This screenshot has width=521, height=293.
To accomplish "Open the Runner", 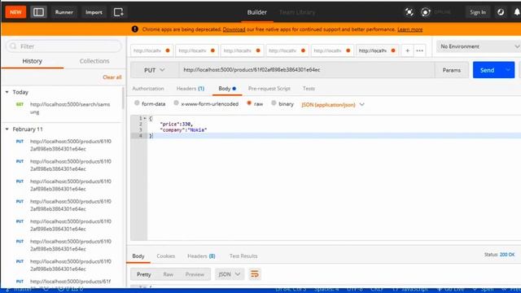I will (63, 12).
